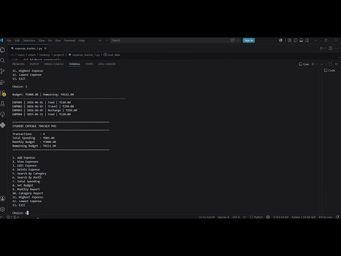
Task: Open the Edit menu
Action: (x=17, y=41)
